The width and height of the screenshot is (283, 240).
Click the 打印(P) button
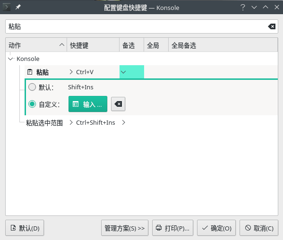(173, 228)
